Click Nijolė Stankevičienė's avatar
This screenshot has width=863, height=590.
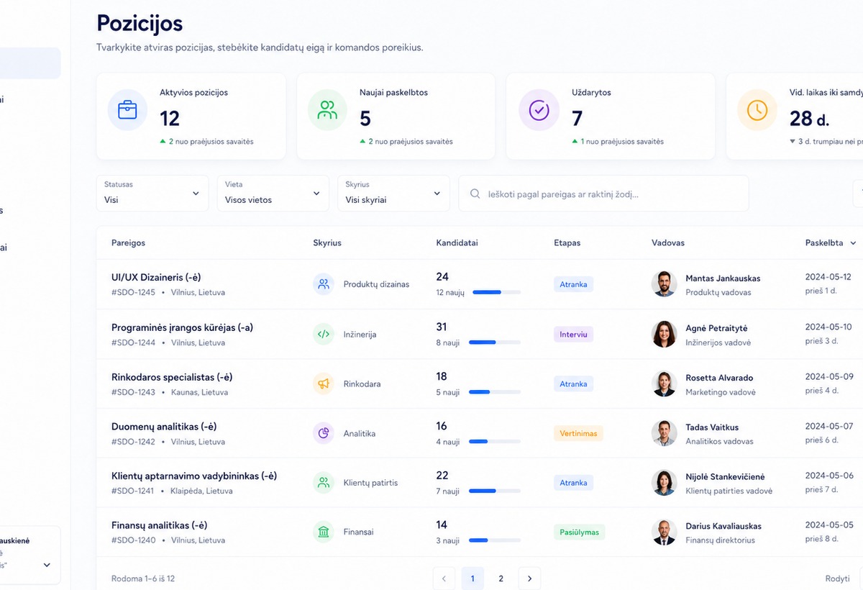pyautogui.click(x=664, y=482)
